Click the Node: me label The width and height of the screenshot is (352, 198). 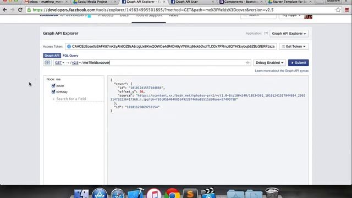click(x=53, y=79)
